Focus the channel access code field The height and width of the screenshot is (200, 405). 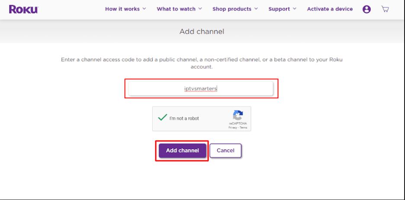[x=201, y=88]
